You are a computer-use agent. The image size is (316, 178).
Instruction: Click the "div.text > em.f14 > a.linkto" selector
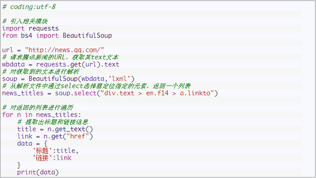157,93
